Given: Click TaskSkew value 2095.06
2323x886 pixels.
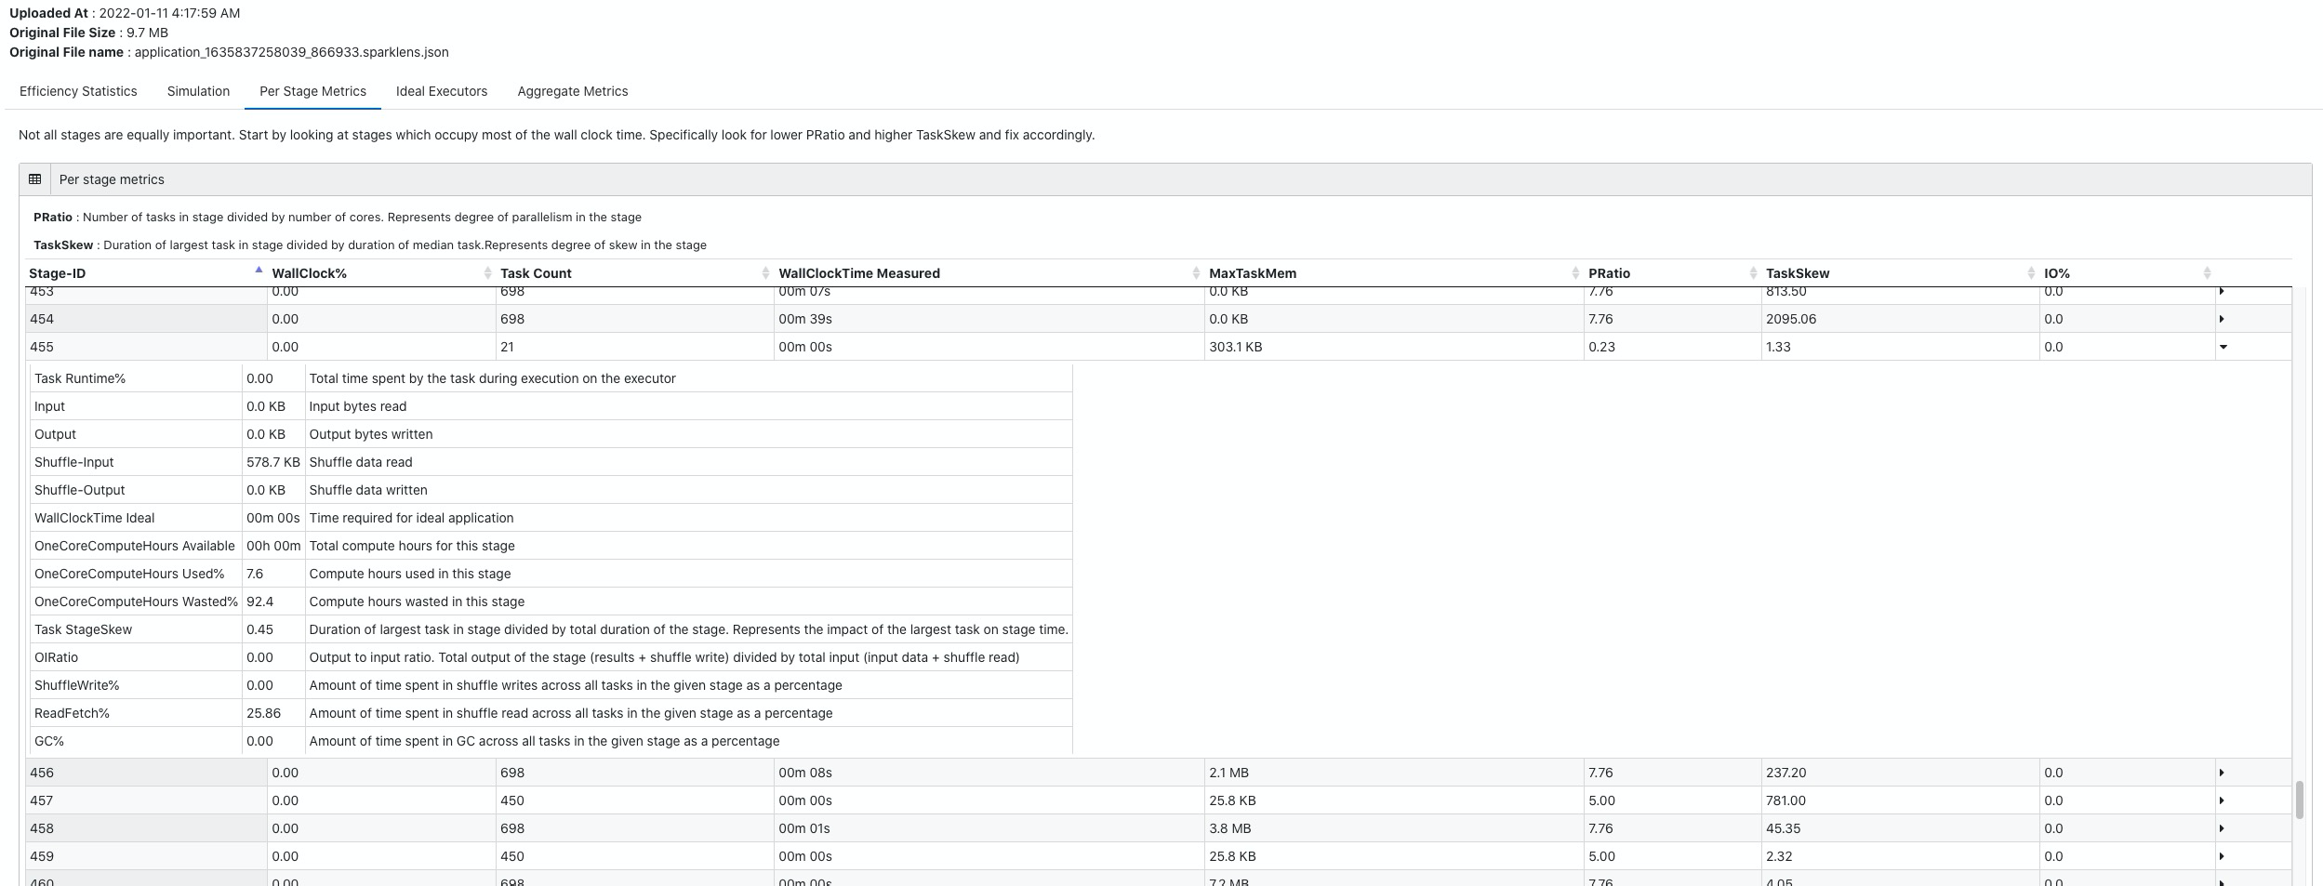Looking at the screenshot, I should 1791,319.
